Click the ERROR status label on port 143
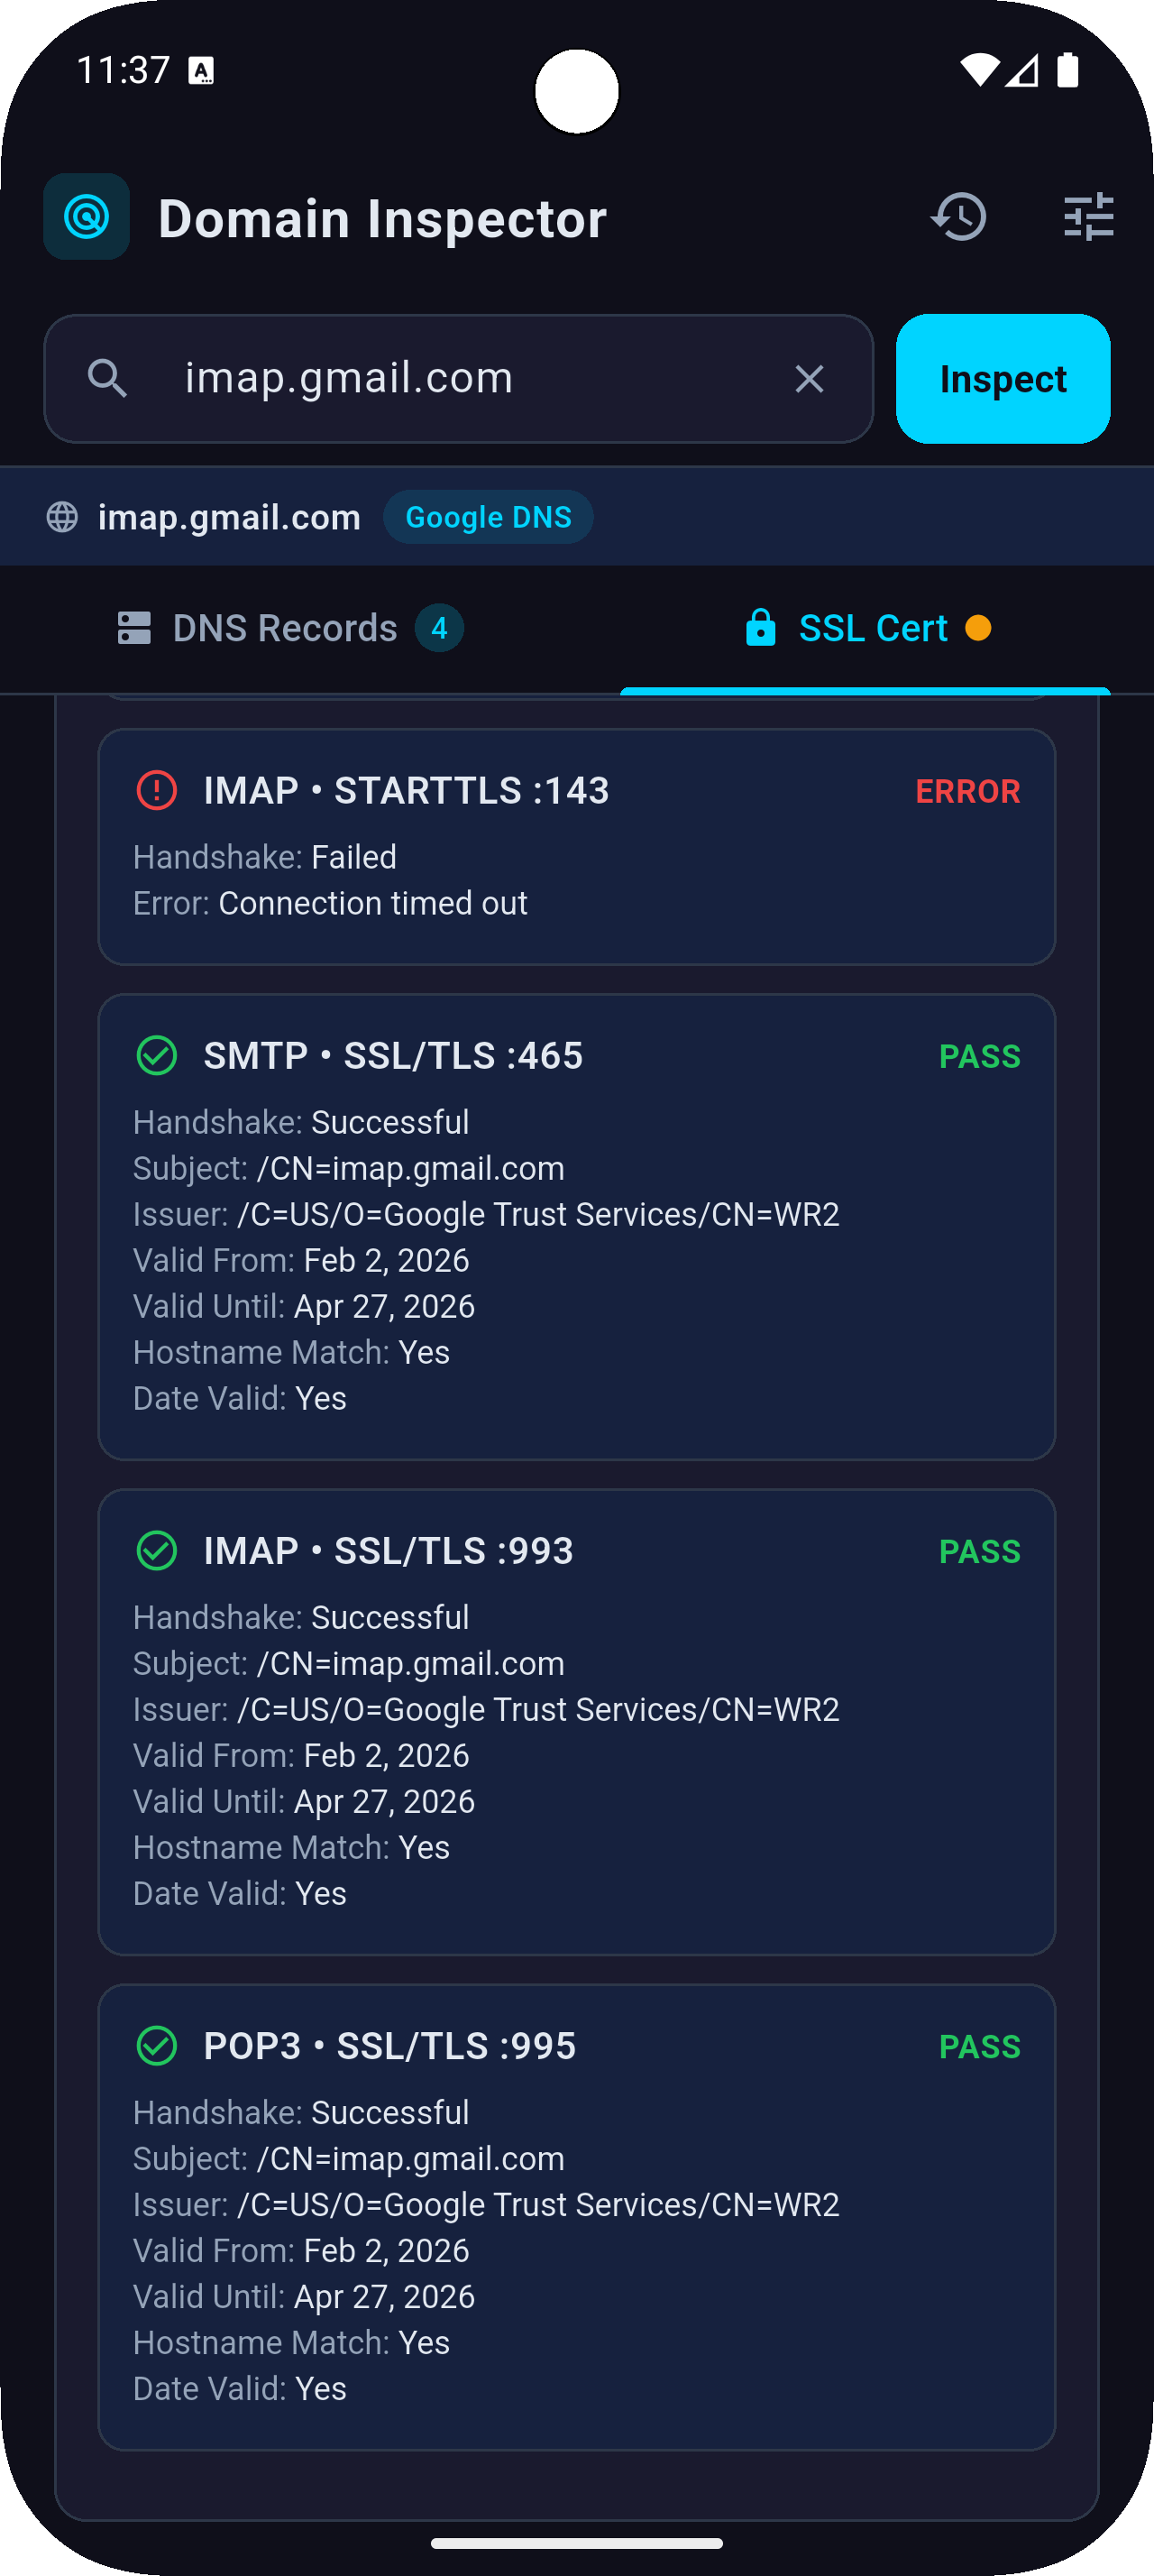This screenshot has width=1154, height=2576. click(x=967, y=791)
